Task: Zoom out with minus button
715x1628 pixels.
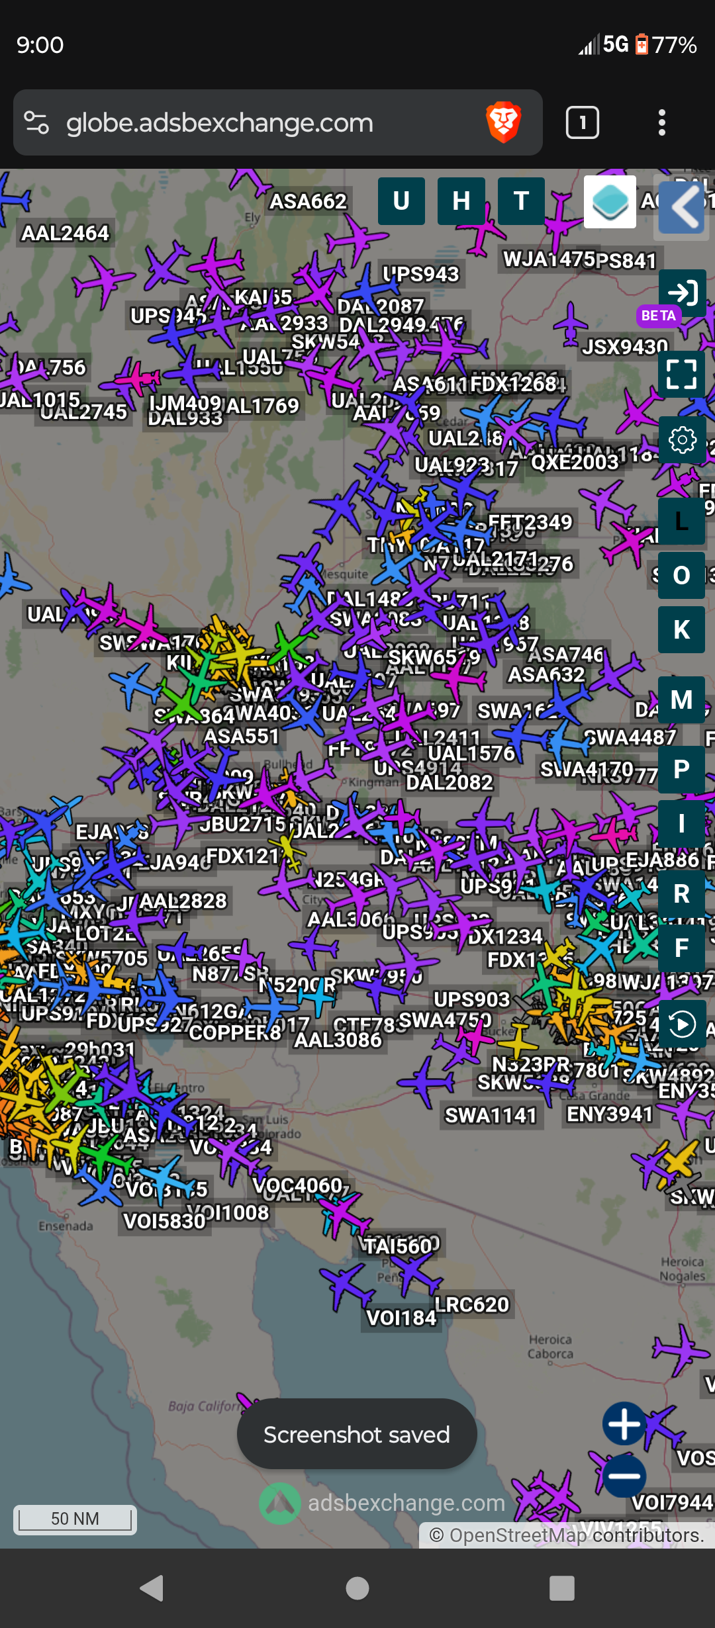Action: (x=624, y=1476)
